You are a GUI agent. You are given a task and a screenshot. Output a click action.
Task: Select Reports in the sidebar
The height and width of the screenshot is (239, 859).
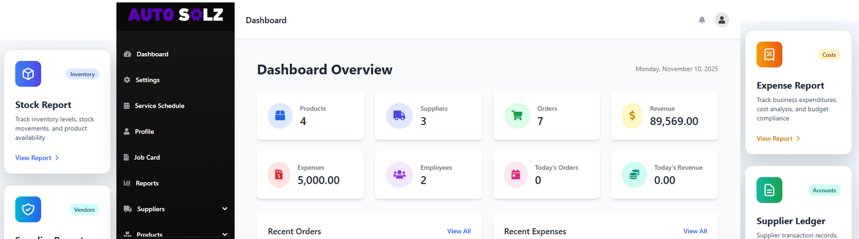click(x=147, y=183)
